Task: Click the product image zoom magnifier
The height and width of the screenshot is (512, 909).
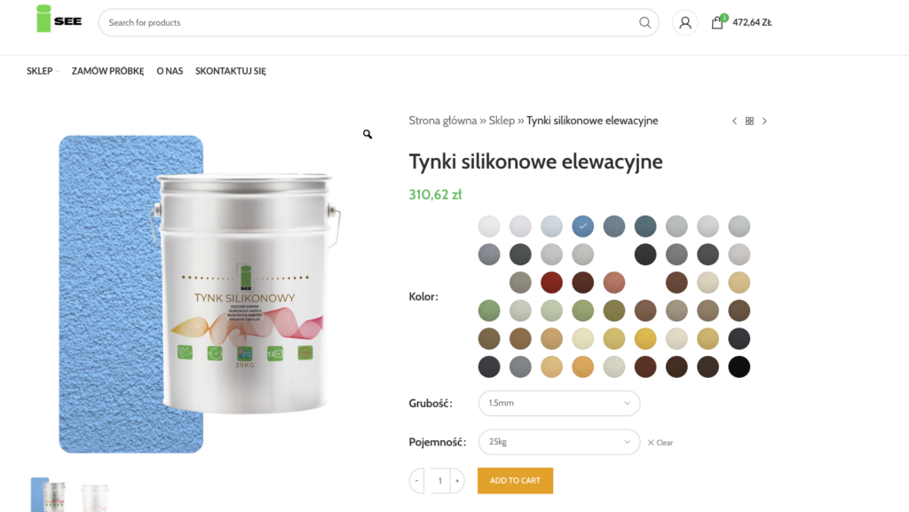Action: point(368,134)
